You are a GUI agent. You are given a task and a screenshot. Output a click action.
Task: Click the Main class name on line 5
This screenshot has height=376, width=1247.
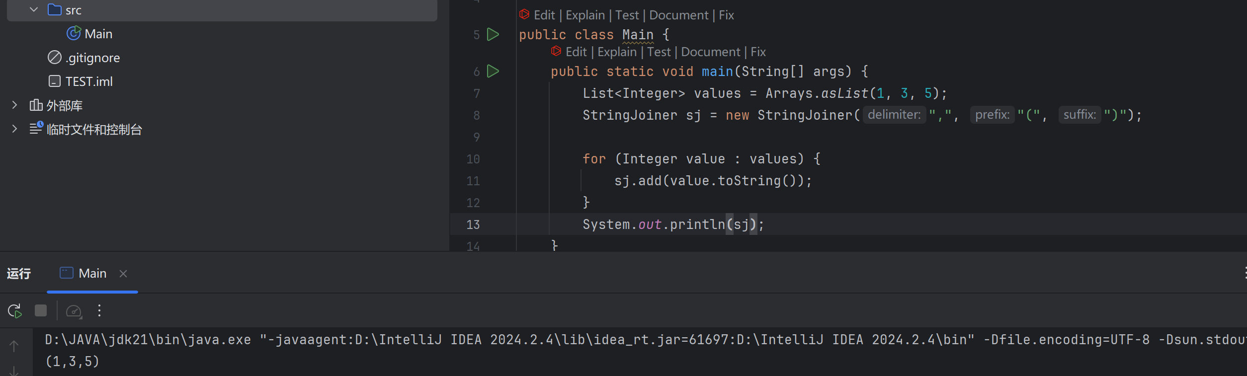pyautogui.click(x=638, y=35)
